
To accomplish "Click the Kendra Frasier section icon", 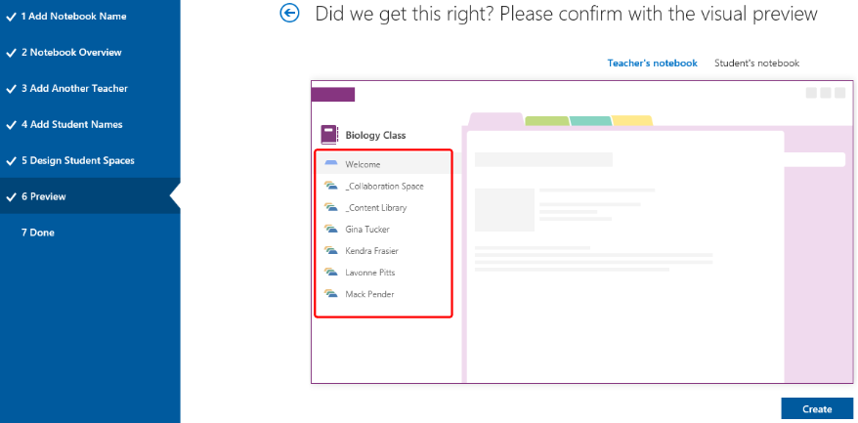I will [x=331, y=250].
